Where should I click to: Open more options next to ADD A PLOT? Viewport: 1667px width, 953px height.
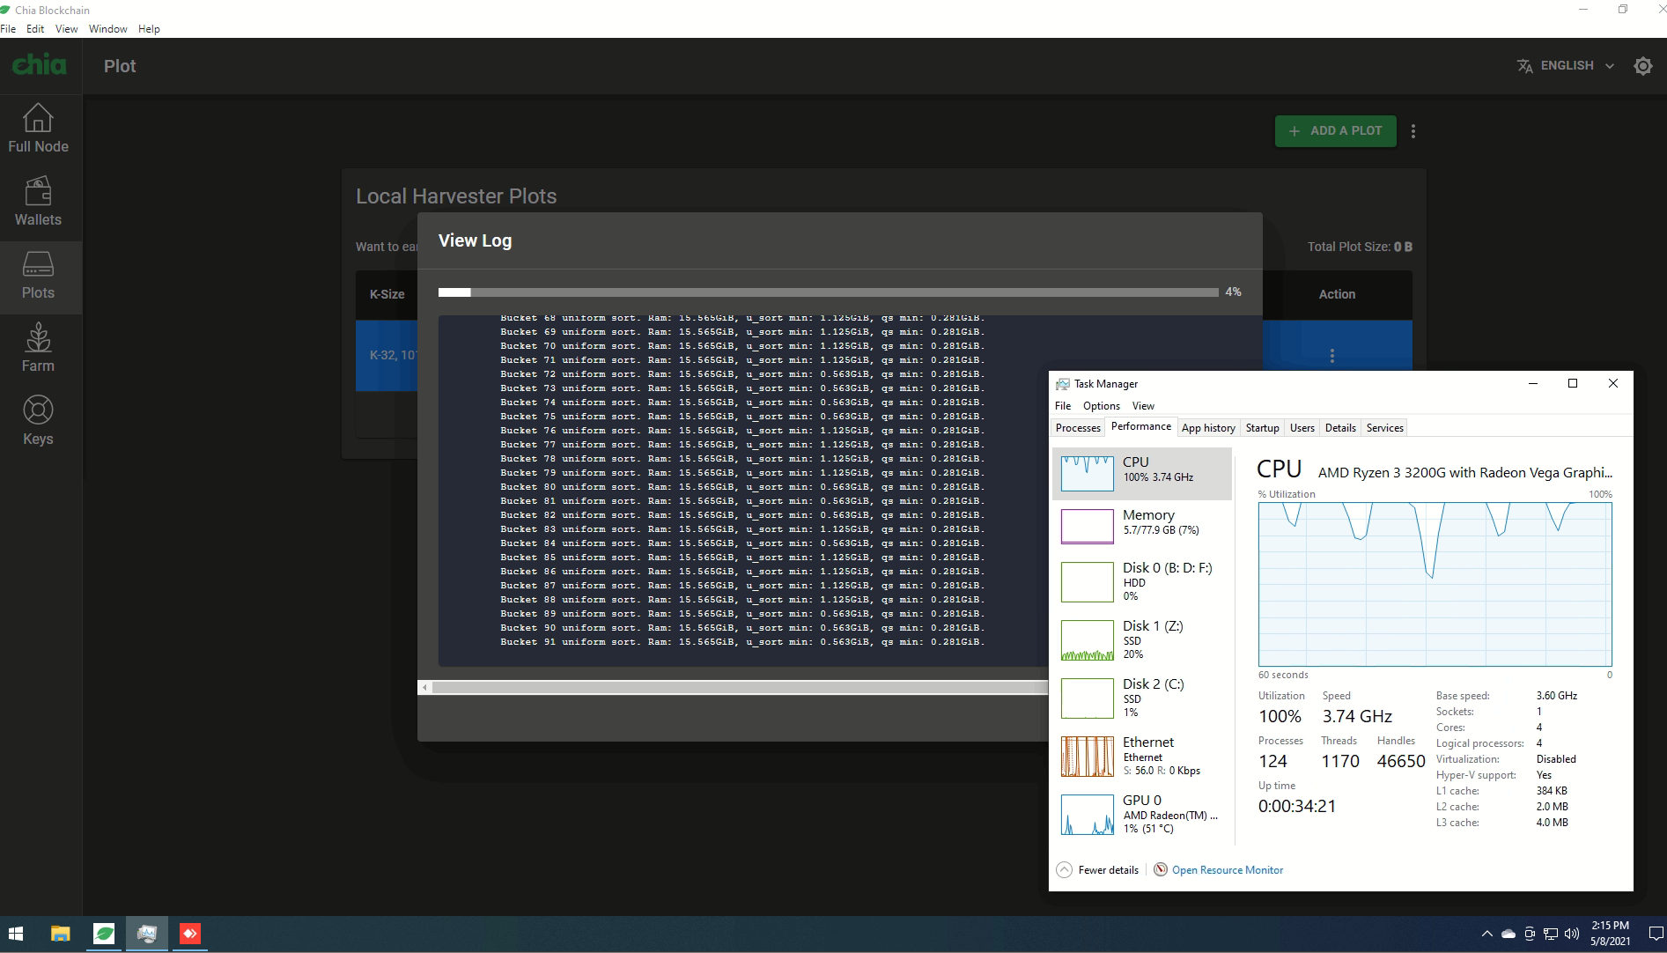pos(1413,131)
